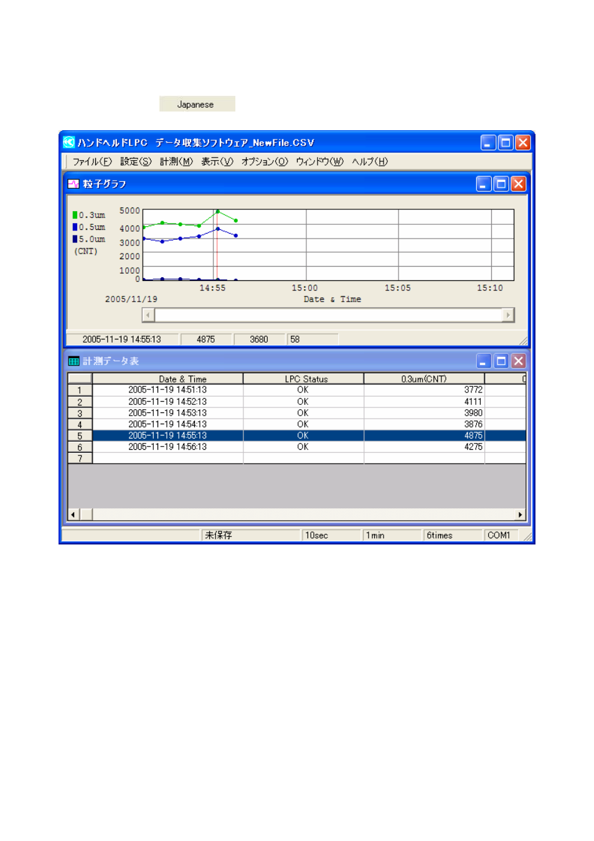Viewport: 594px width, 841px height.
Task: Click the application icon in main title bar
Action: coord(69,143)
